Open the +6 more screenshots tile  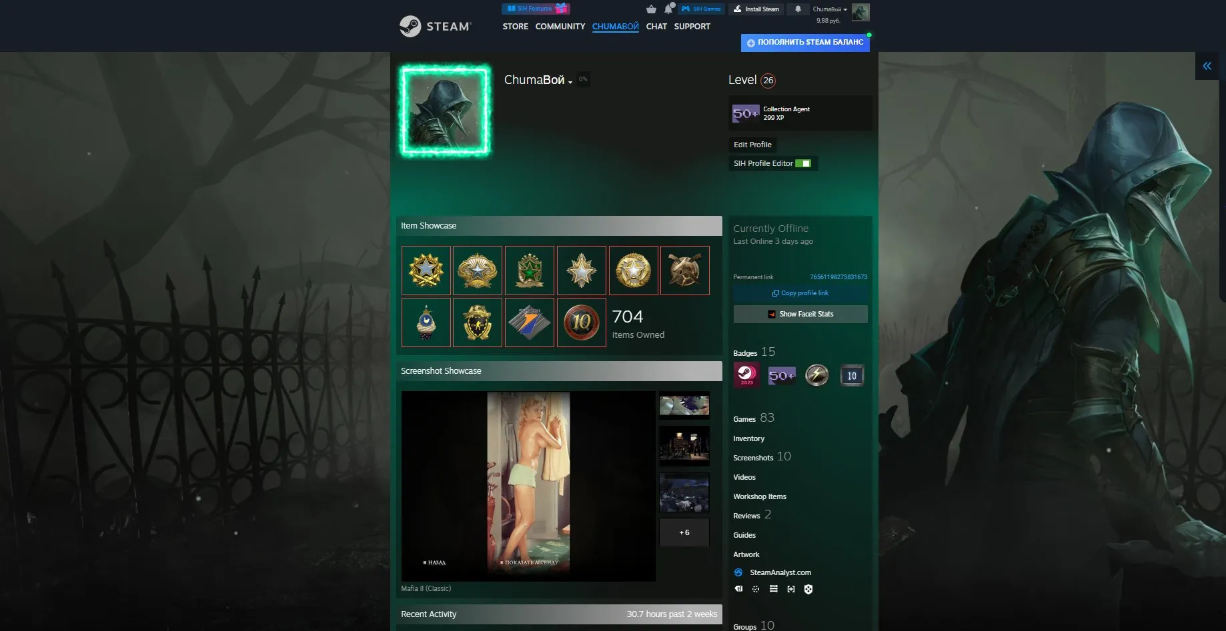tap(684, 532)
